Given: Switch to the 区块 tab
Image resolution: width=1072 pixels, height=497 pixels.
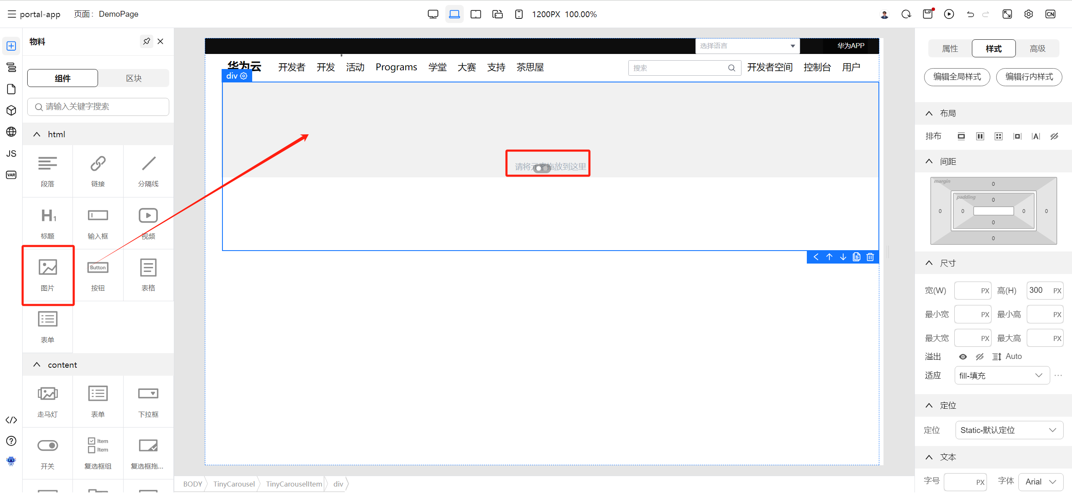Looking at the screenshot, I should tap(134, 78).
